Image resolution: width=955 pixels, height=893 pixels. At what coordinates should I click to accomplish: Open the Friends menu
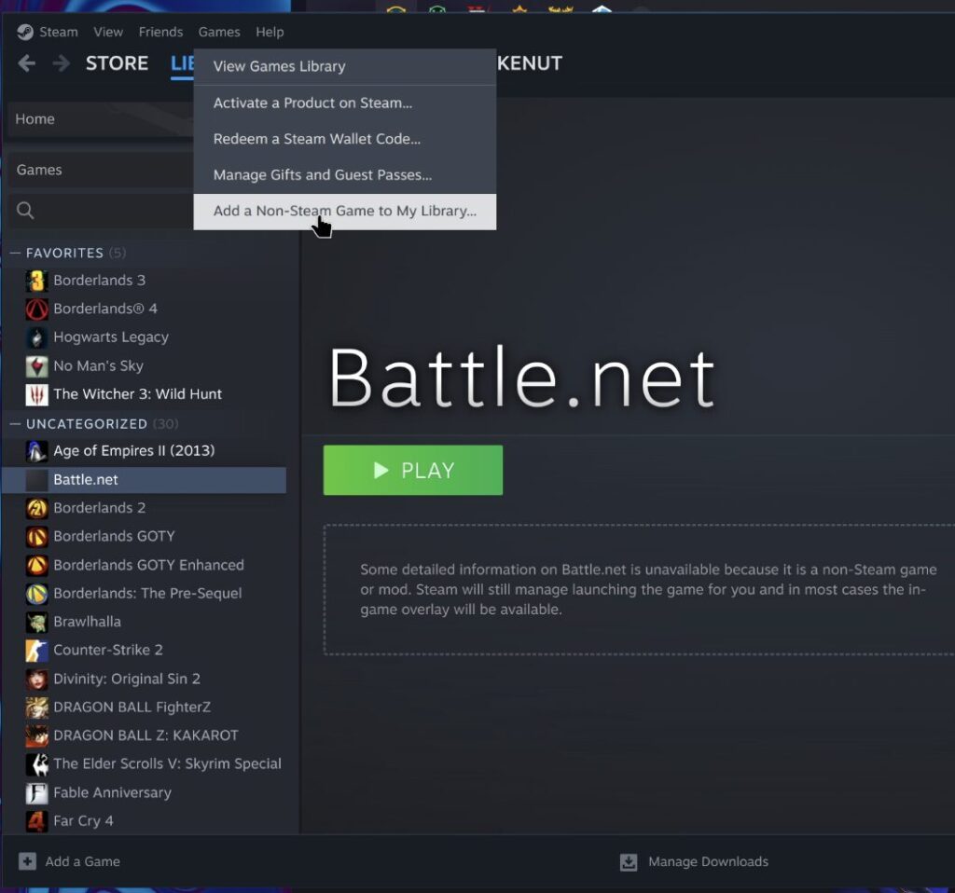160,32
